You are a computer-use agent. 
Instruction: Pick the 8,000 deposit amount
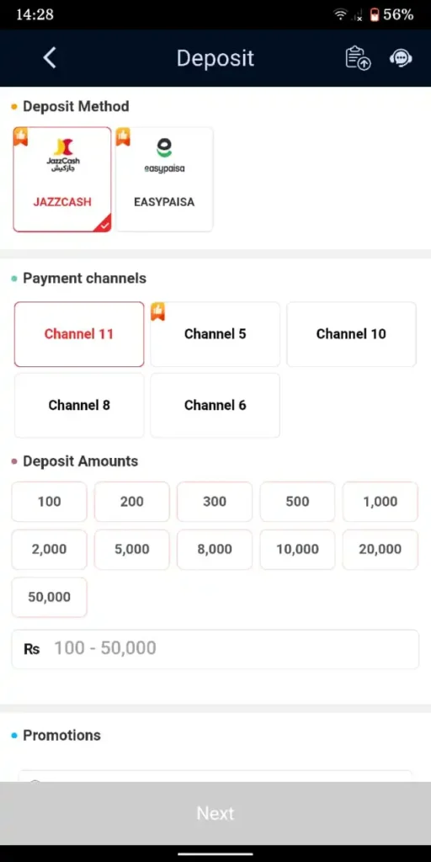(x=215, y=549)
